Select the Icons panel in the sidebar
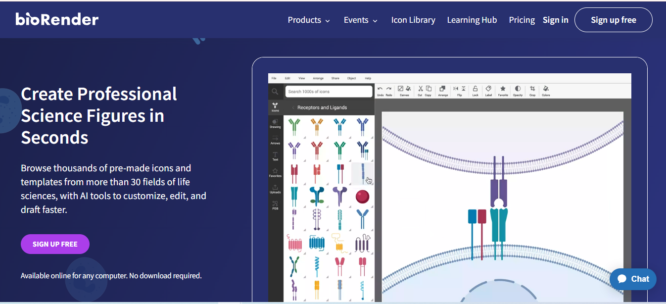 (x=275, y=107)
